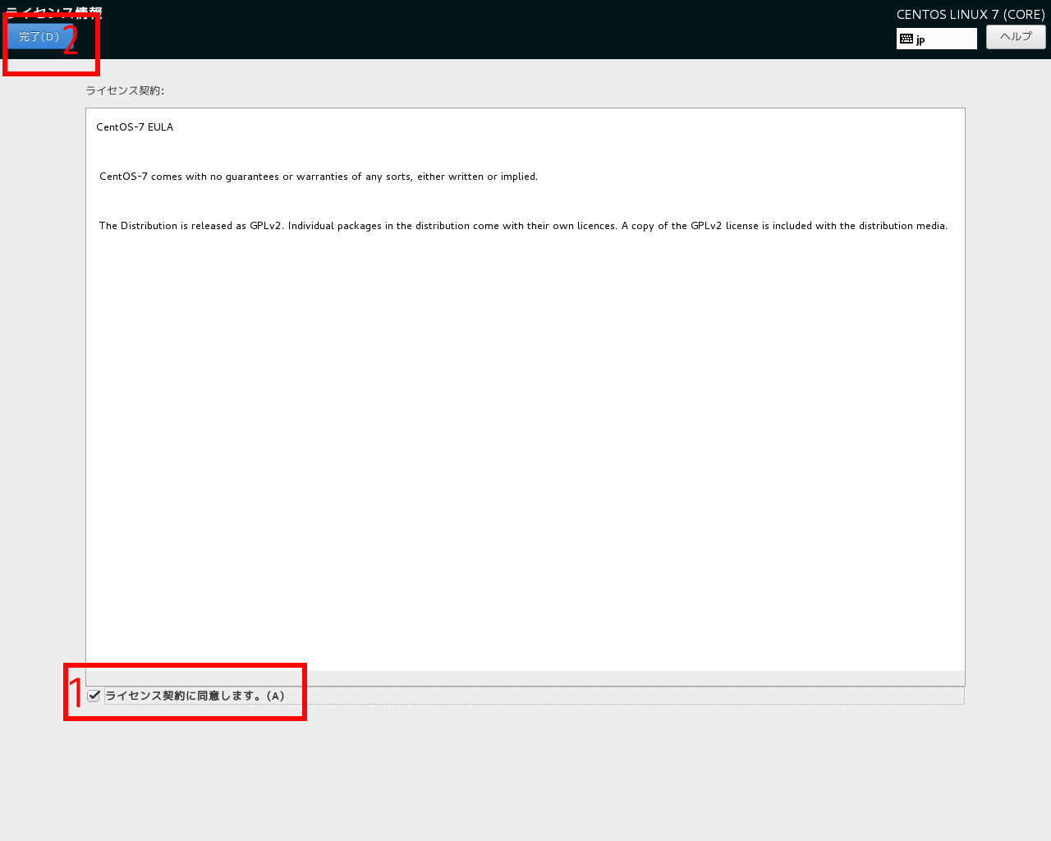Viewport: 1051px width, 841px height.
Task: Open help with the ヘルプ button
Action: (x=1016, y=37)
